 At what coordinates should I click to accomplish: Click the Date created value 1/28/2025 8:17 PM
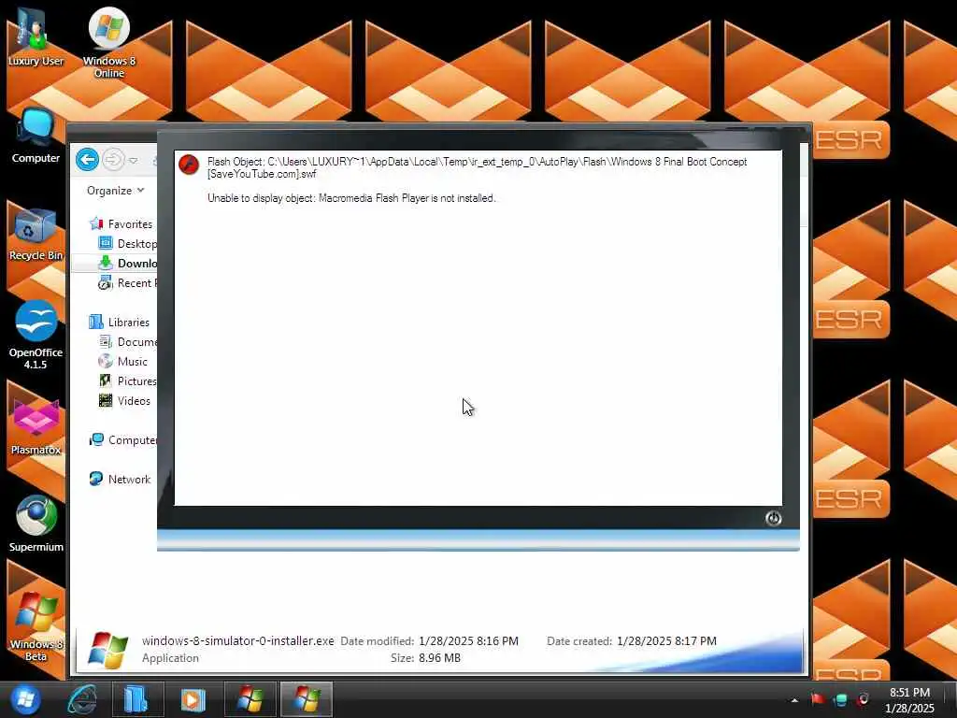(x=666, y=641)
